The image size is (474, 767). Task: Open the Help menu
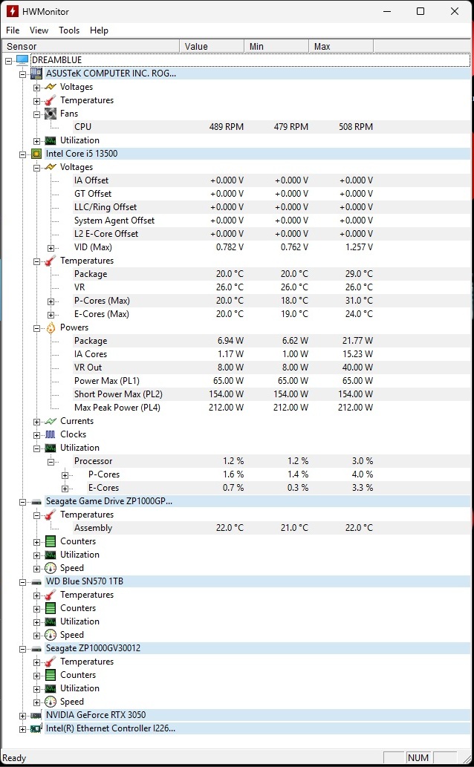pos(99,30)
